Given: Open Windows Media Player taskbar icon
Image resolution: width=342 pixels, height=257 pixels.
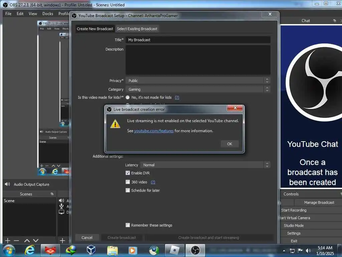Looking at the screenshot, I should click(x=132, y=250).
